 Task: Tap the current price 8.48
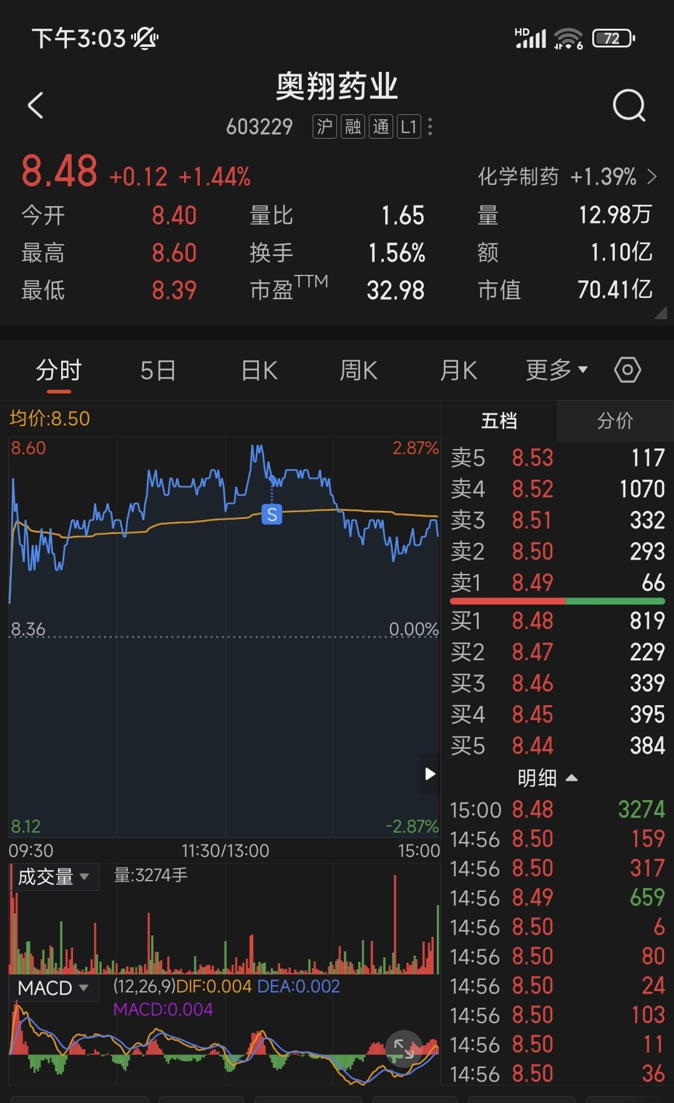[59, 171]
